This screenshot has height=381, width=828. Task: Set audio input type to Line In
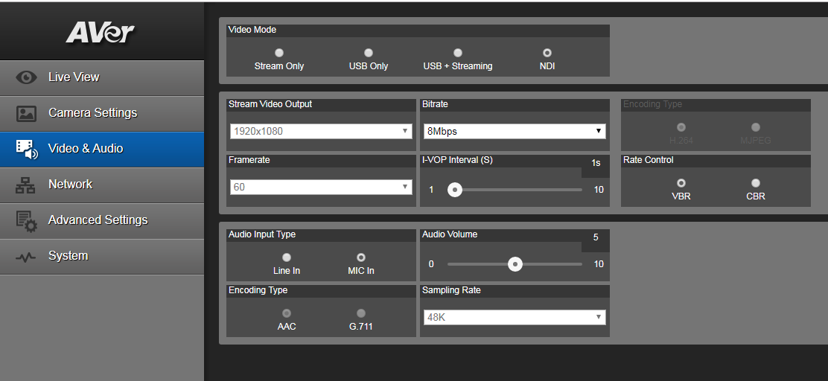pos(287,257)
